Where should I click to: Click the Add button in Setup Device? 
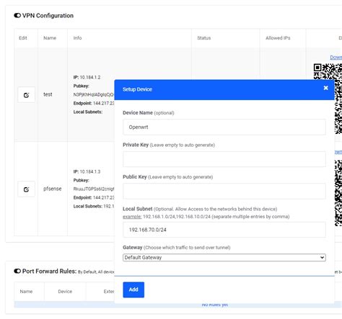pyautogui.click(x=133, y=289)
